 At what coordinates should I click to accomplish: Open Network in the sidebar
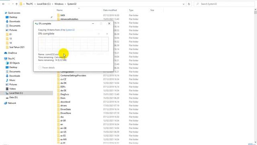coord(12,103)
